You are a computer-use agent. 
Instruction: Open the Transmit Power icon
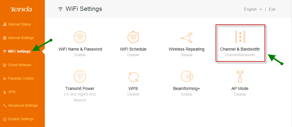[x=80, y=76]
